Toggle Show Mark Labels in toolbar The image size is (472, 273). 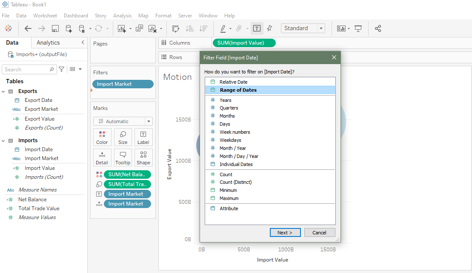pos(257,28)
